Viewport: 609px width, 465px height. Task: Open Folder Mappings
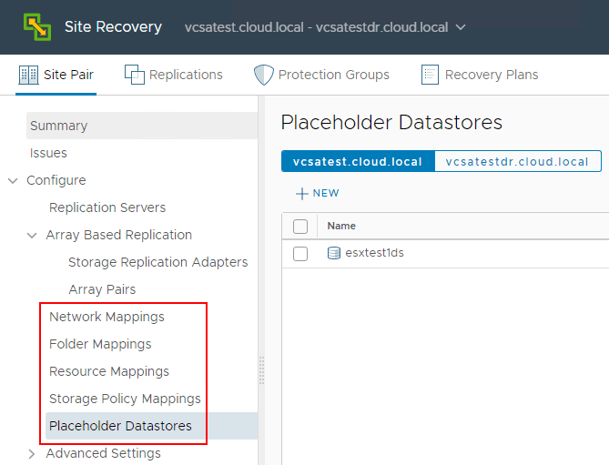[x=100, y=344]
